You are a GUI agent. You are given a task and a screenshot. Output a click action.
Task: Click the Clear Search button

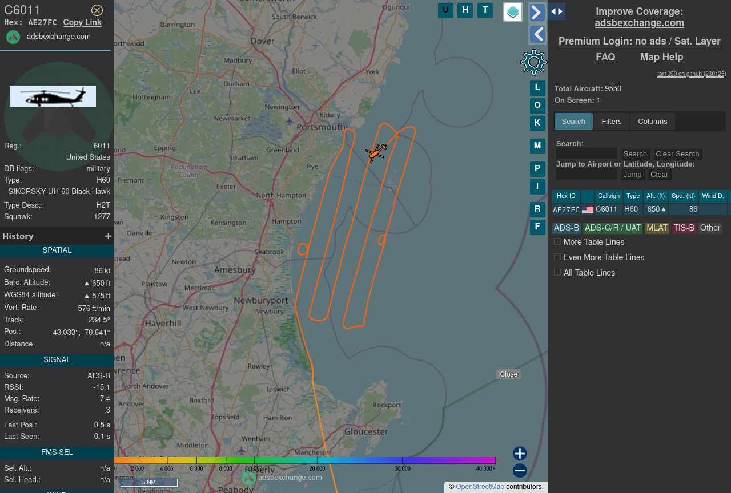(x=677, y=154)
